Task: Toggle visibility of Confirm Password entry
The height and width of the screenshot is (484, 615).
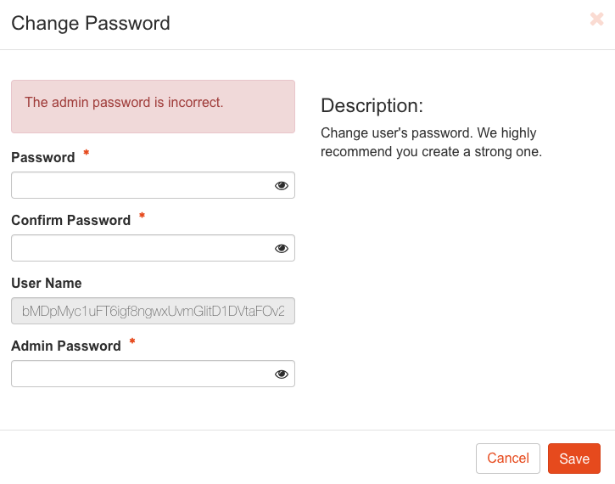Action: 282,249
